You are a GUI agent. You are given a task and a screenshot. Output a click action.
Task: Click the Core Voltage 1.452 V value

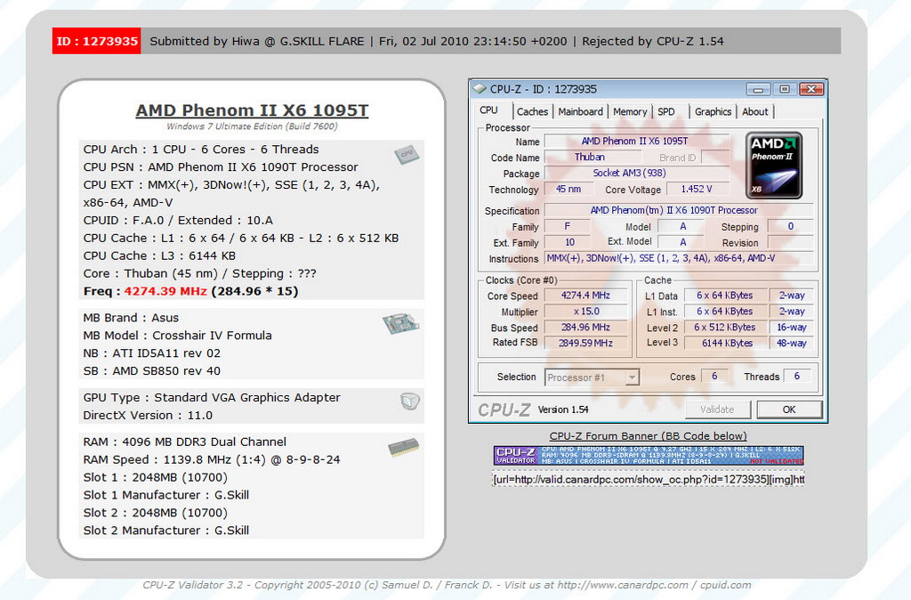pyautogui.click(x=697, y=189)
